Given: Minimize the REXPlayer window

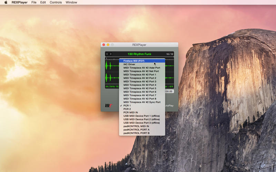Looking at the screenshot, I should (x=108, y=45).
